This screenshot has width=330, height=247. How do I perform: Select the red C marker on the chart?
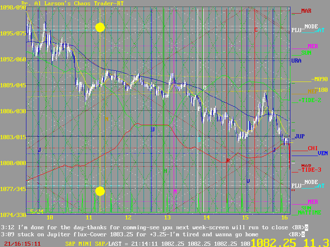256,30
